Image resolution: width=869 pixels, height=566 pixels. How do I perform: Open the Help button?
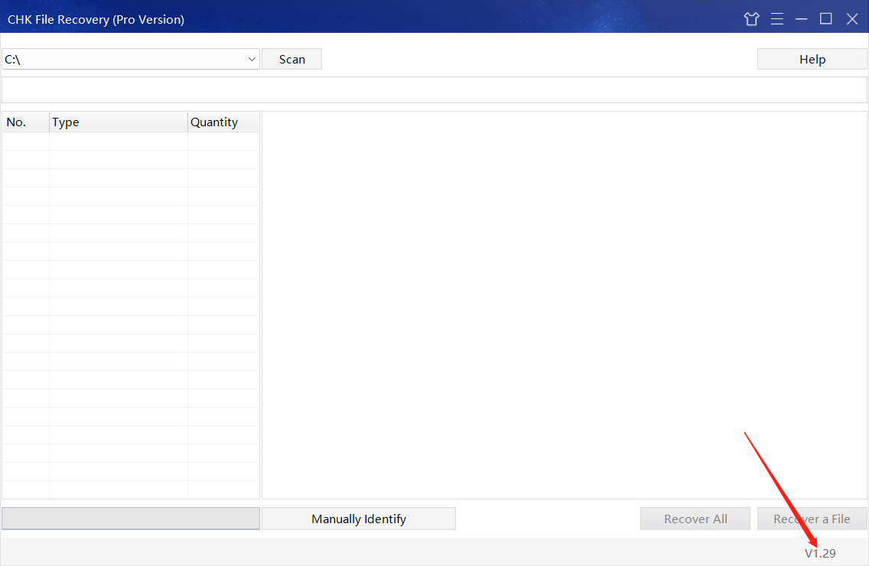(812, 60)
